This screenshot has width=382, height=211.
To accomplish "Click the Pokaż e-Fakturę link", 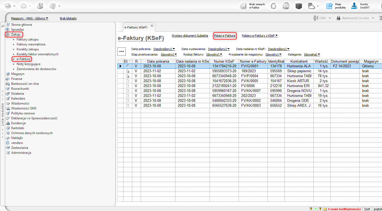I will tap(225, 36).
